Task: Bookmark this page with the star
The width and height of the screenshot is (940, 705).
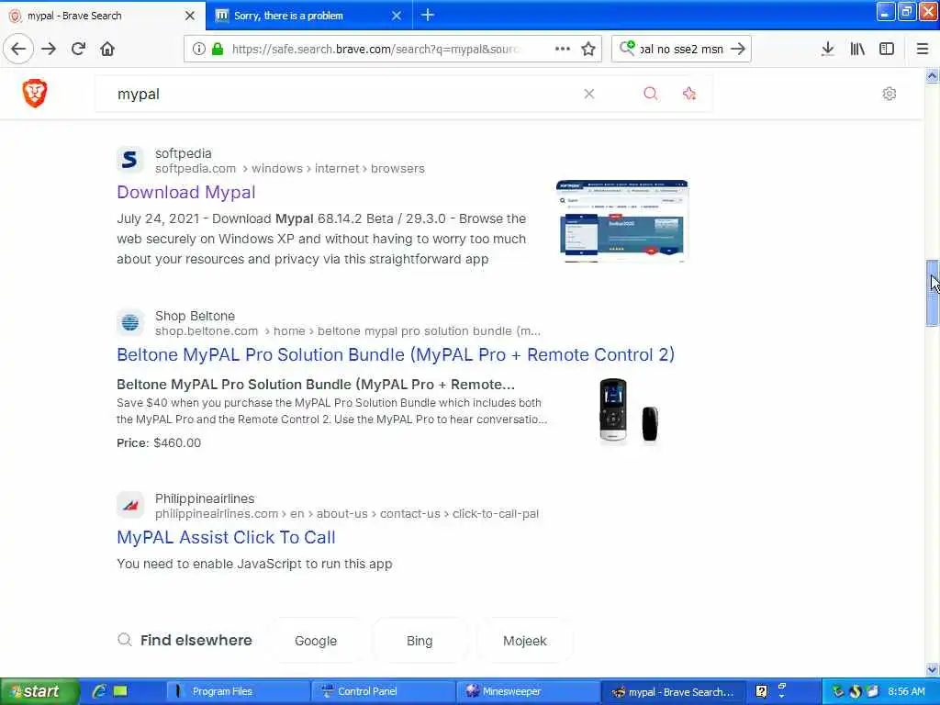Action: tap(588, 50)
